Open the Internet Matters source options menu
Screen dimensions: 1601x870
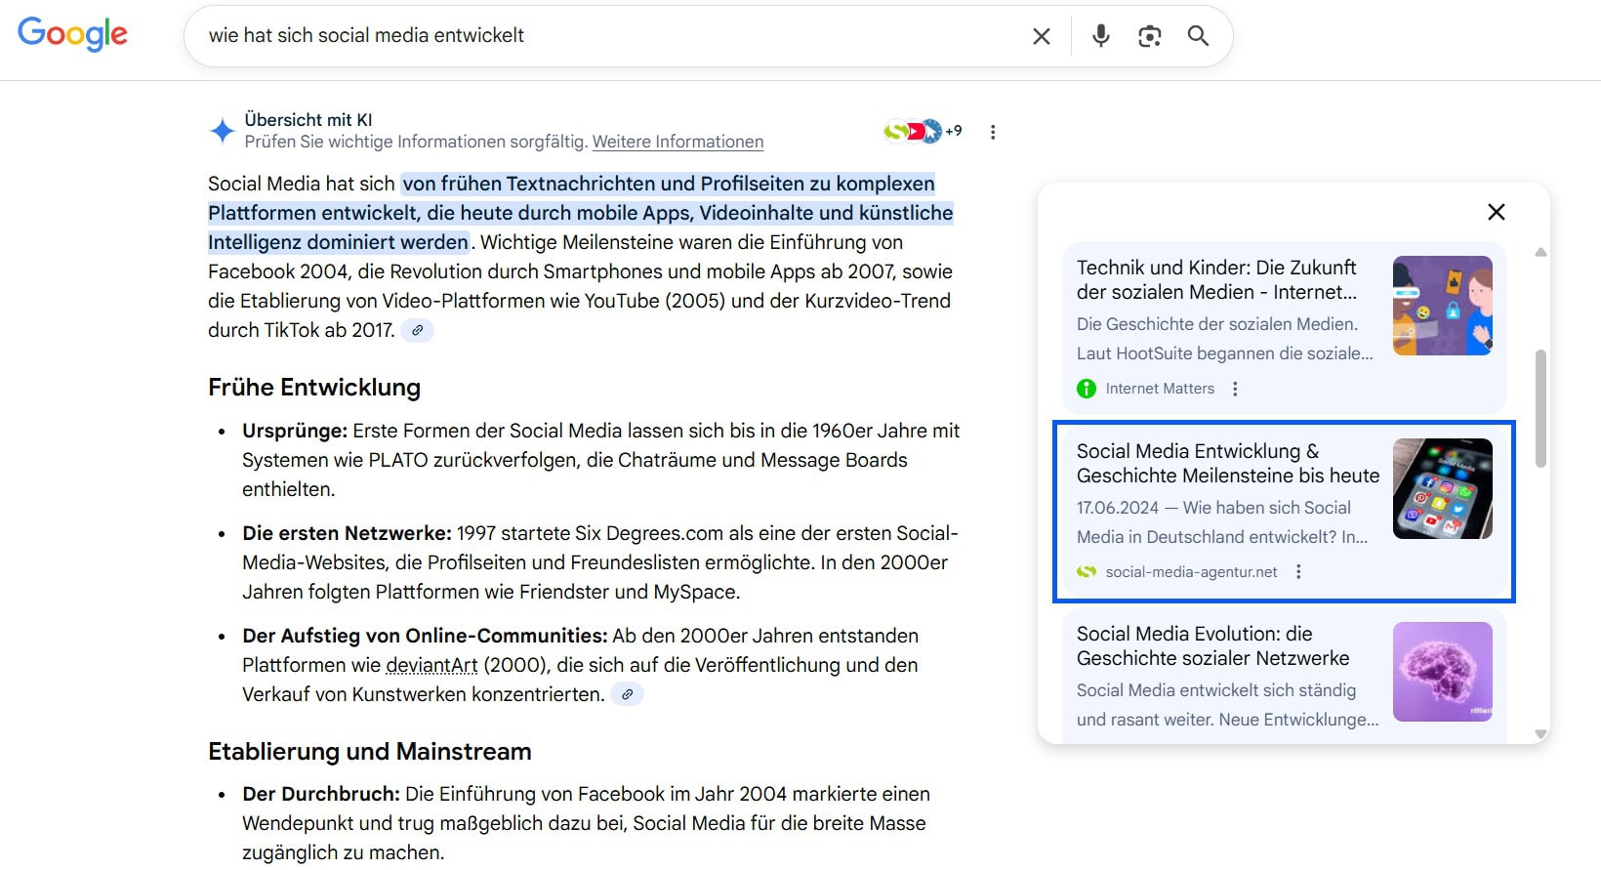point(1235,389)
